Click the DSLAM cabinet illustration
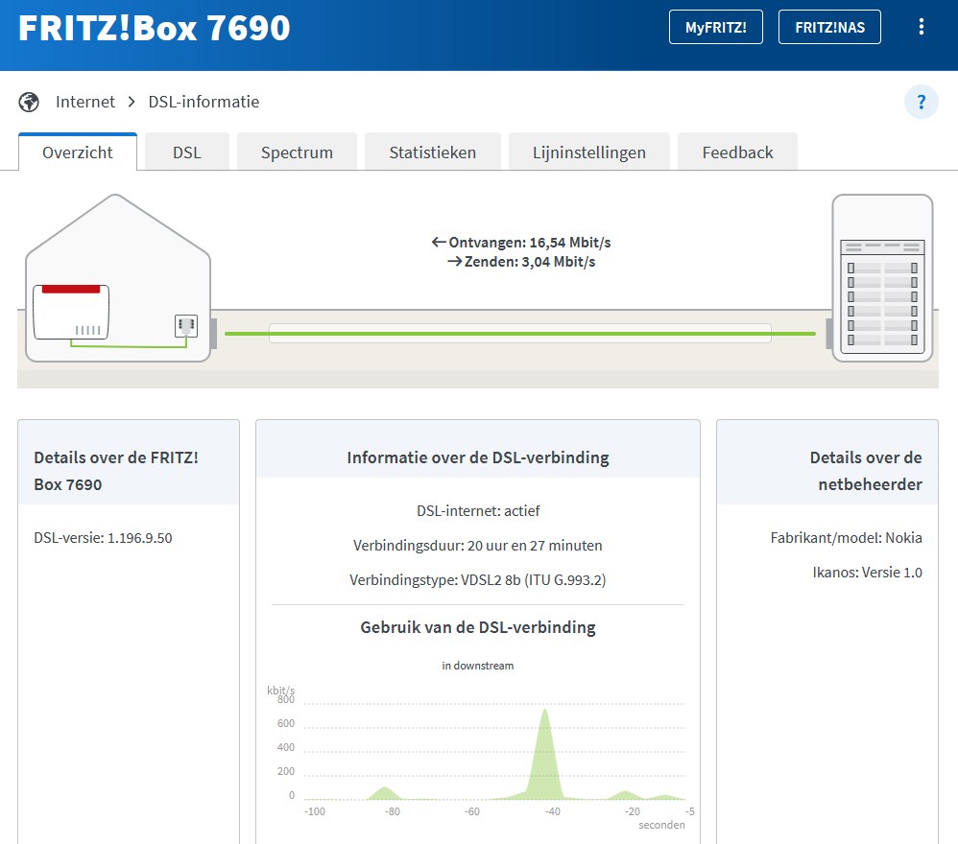This screenshot has height=844, width=958. tap(881, 278)
